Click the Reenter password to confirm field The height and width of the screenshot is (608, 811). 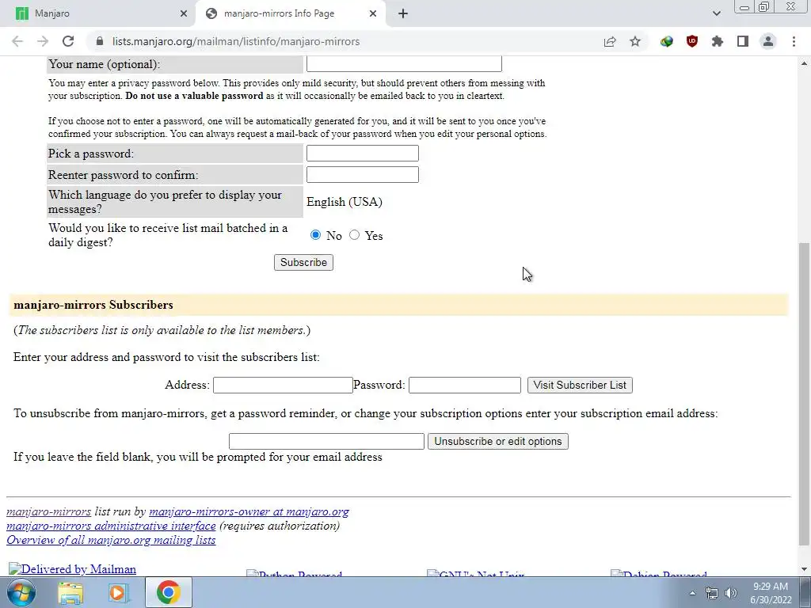[363, 174]
